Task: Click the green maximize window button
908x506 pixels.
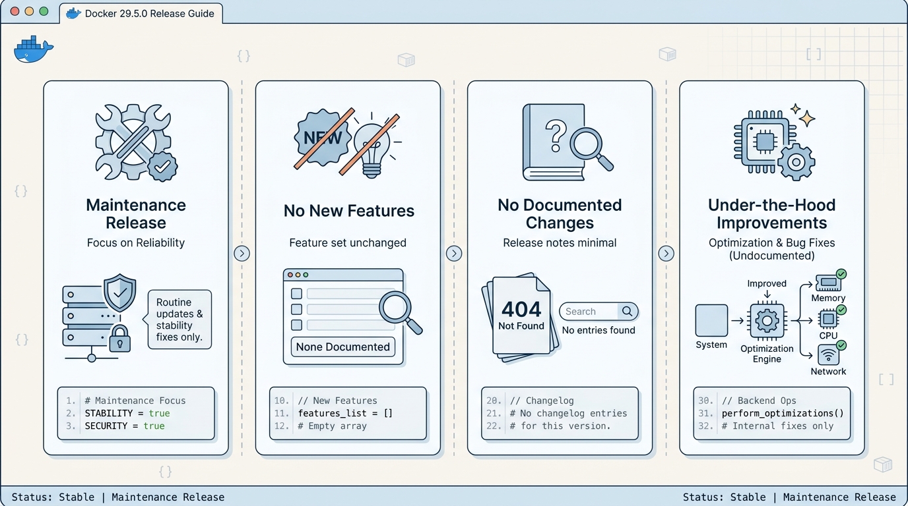Action: coord(44,11)
